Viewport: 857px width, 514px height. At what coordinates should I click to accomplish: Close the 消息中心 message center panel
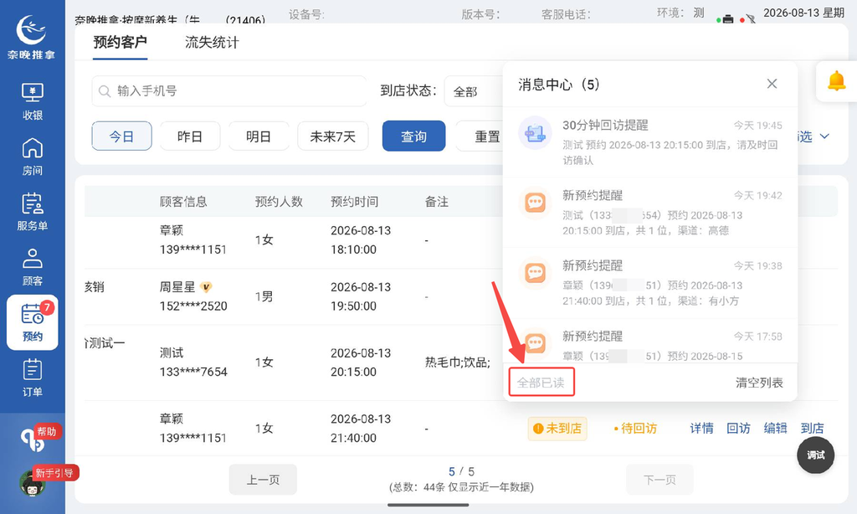(772, 84)
